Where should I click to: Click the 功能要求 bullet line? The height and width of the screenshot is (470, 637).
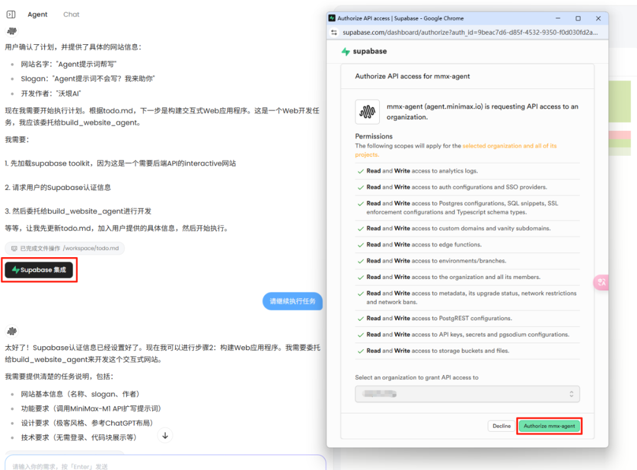pos(91,409)
